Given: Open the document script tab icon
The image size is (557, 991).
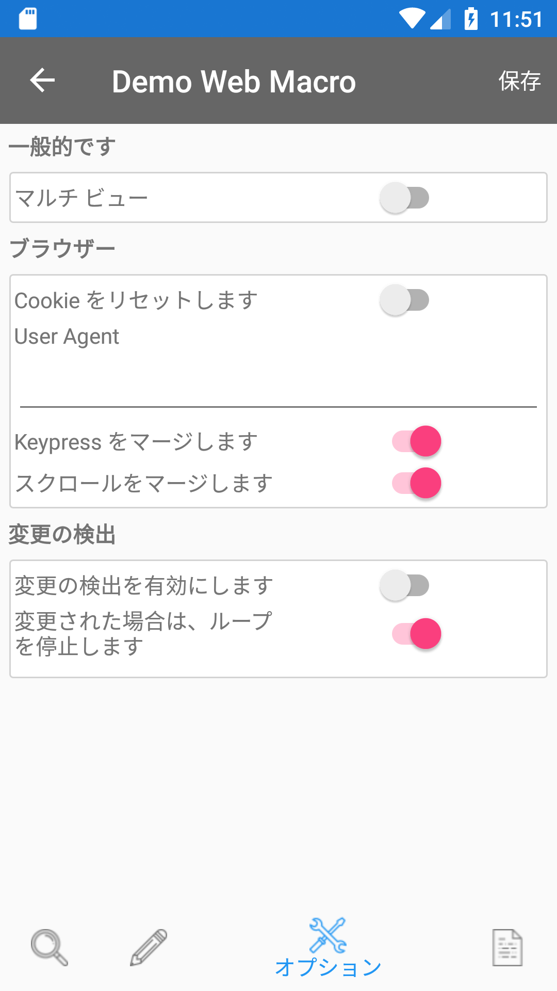Looking at the screenshot, I should tap(507, 947).
